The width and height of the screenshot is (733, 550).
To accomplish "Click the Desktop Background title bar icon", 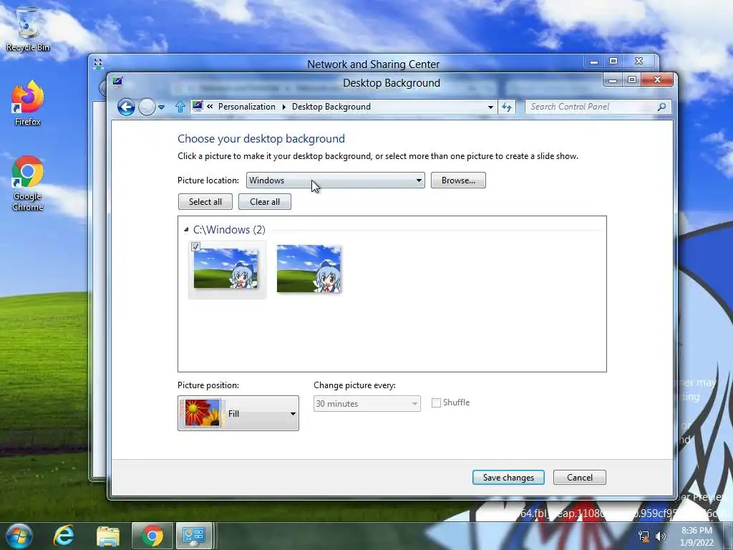I will click(x=117, y=82).
